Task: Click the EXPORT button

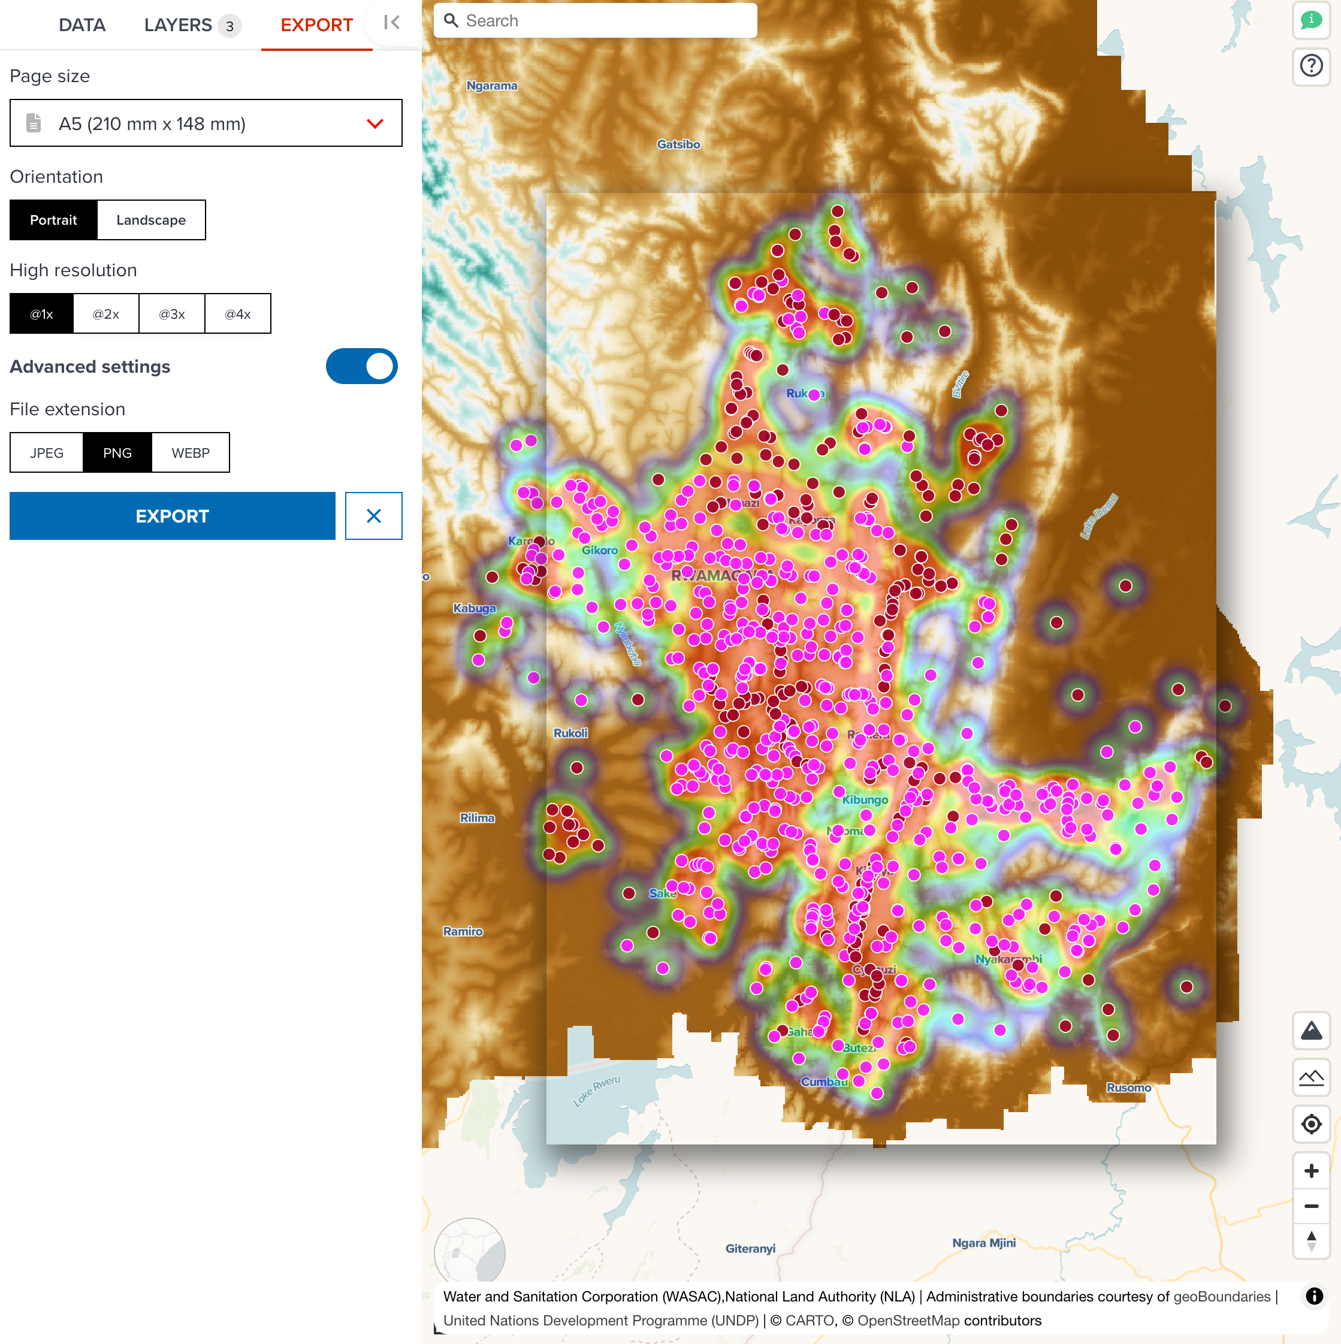Action: click(x=173, y=515)
